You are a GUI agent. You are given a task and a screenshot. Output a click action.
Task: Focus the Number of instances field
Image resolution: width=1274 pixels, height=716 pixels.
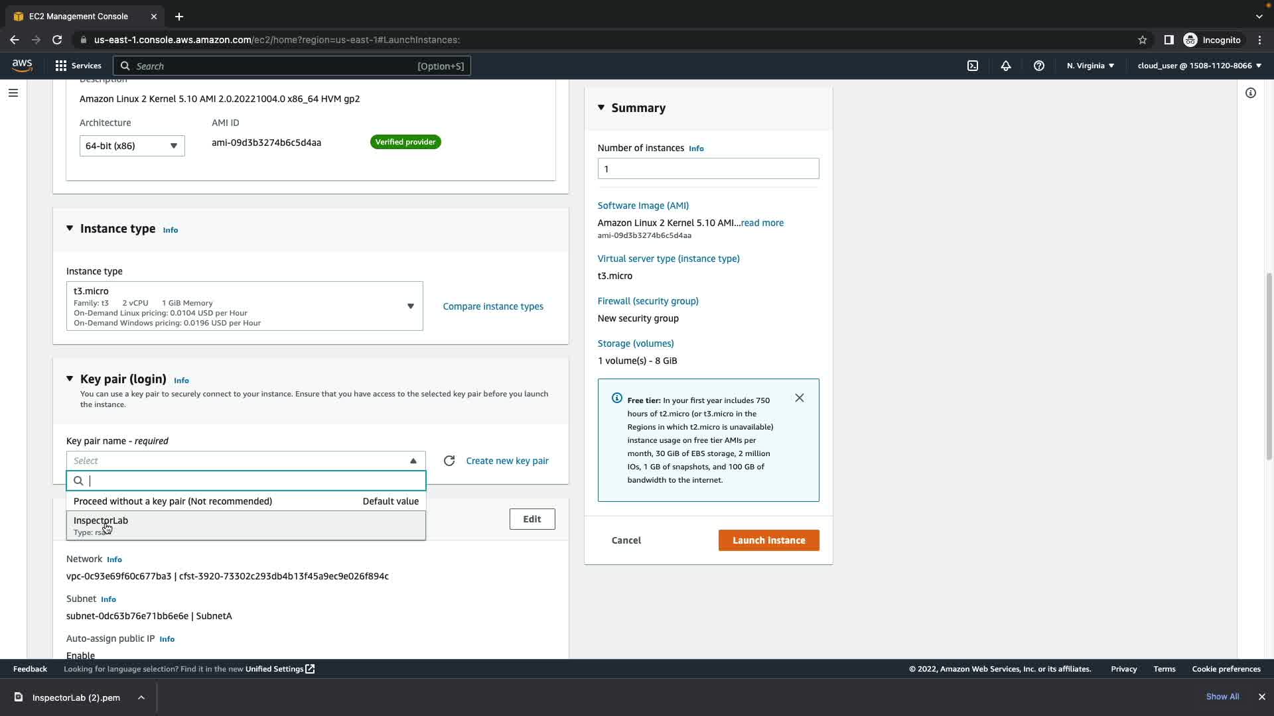coord(707,168)
